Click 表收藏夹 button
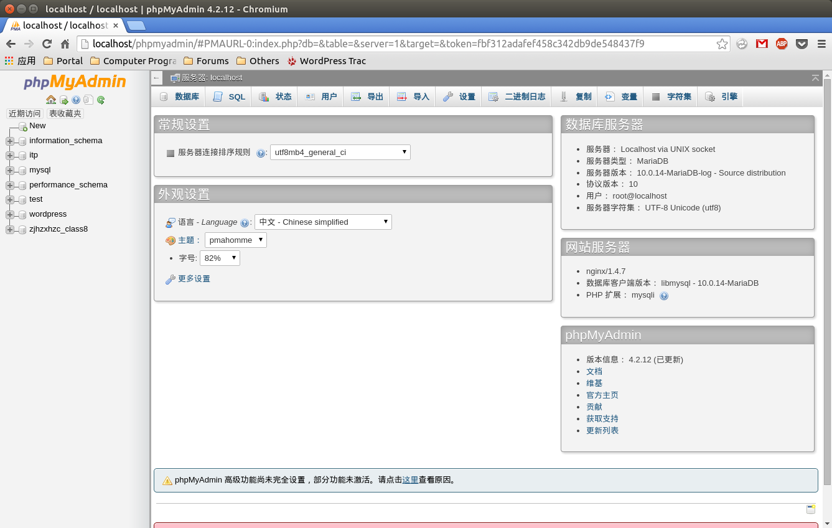Viewport: 832px width, 528px height. tap(65, 113)
